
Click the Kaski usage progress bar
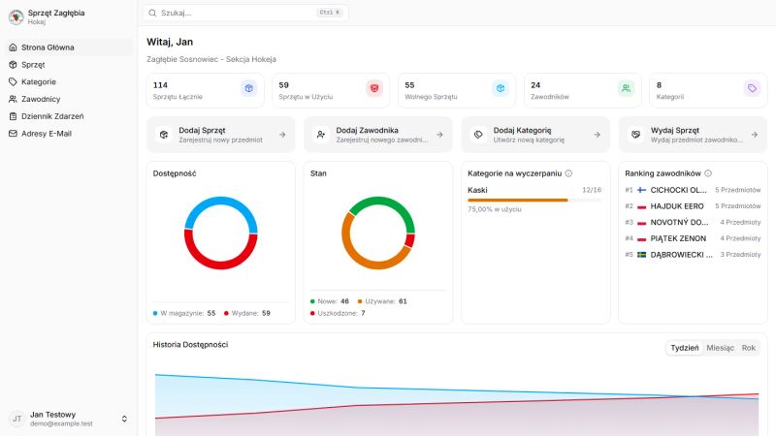(534, 201)
